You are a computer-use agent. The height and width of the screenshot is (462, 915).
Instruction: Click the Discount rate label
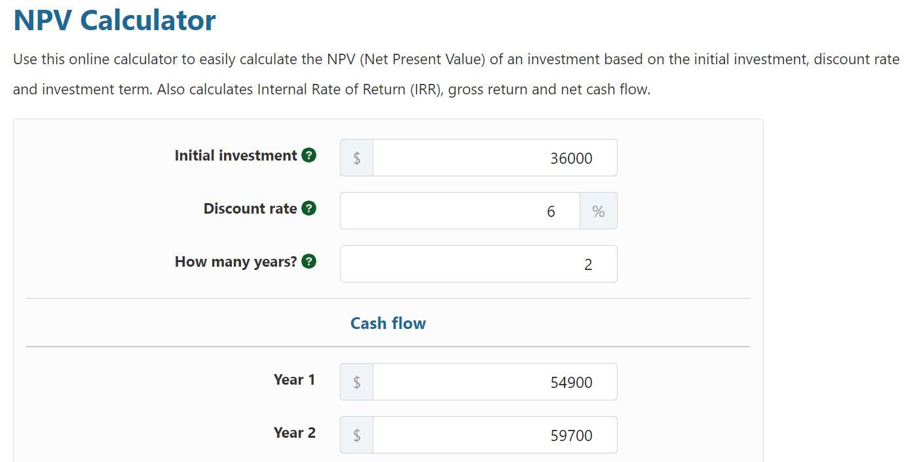pyautogui.click(x=249, y=208)
